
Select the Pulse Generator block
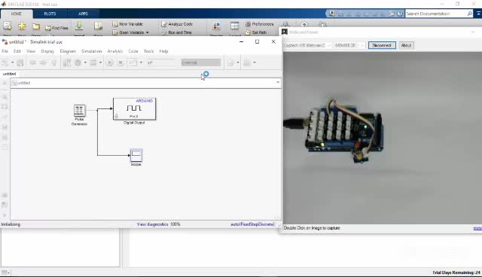pyautogui.click(x=79, y=111)
